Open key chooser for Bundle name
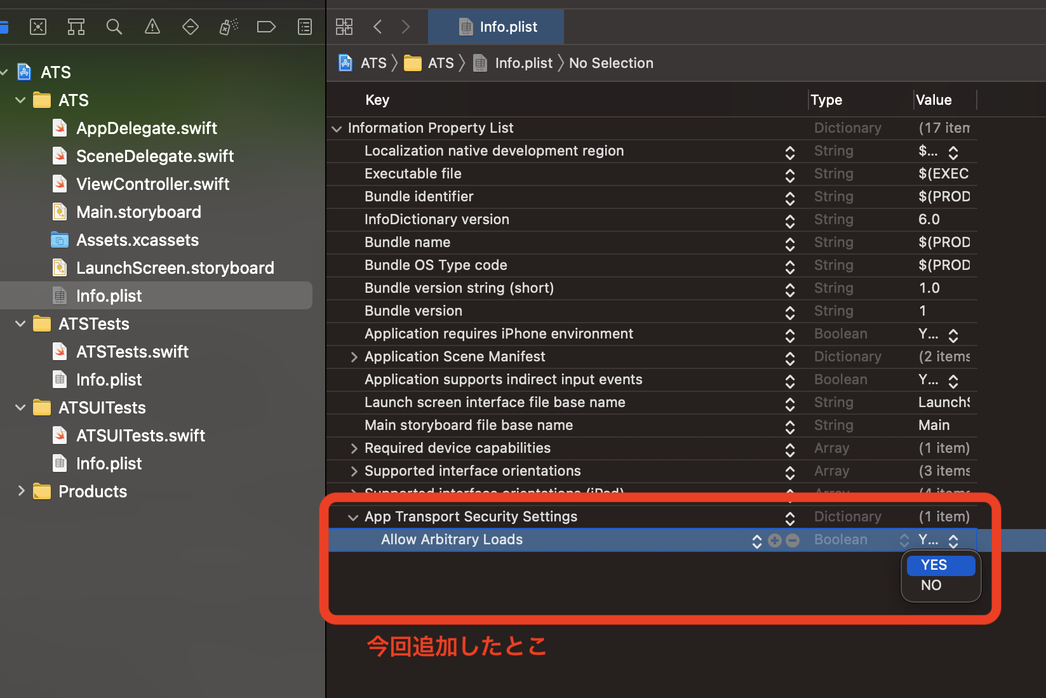This screenshot has width=1046, height=698. click(x=790, y=244)
